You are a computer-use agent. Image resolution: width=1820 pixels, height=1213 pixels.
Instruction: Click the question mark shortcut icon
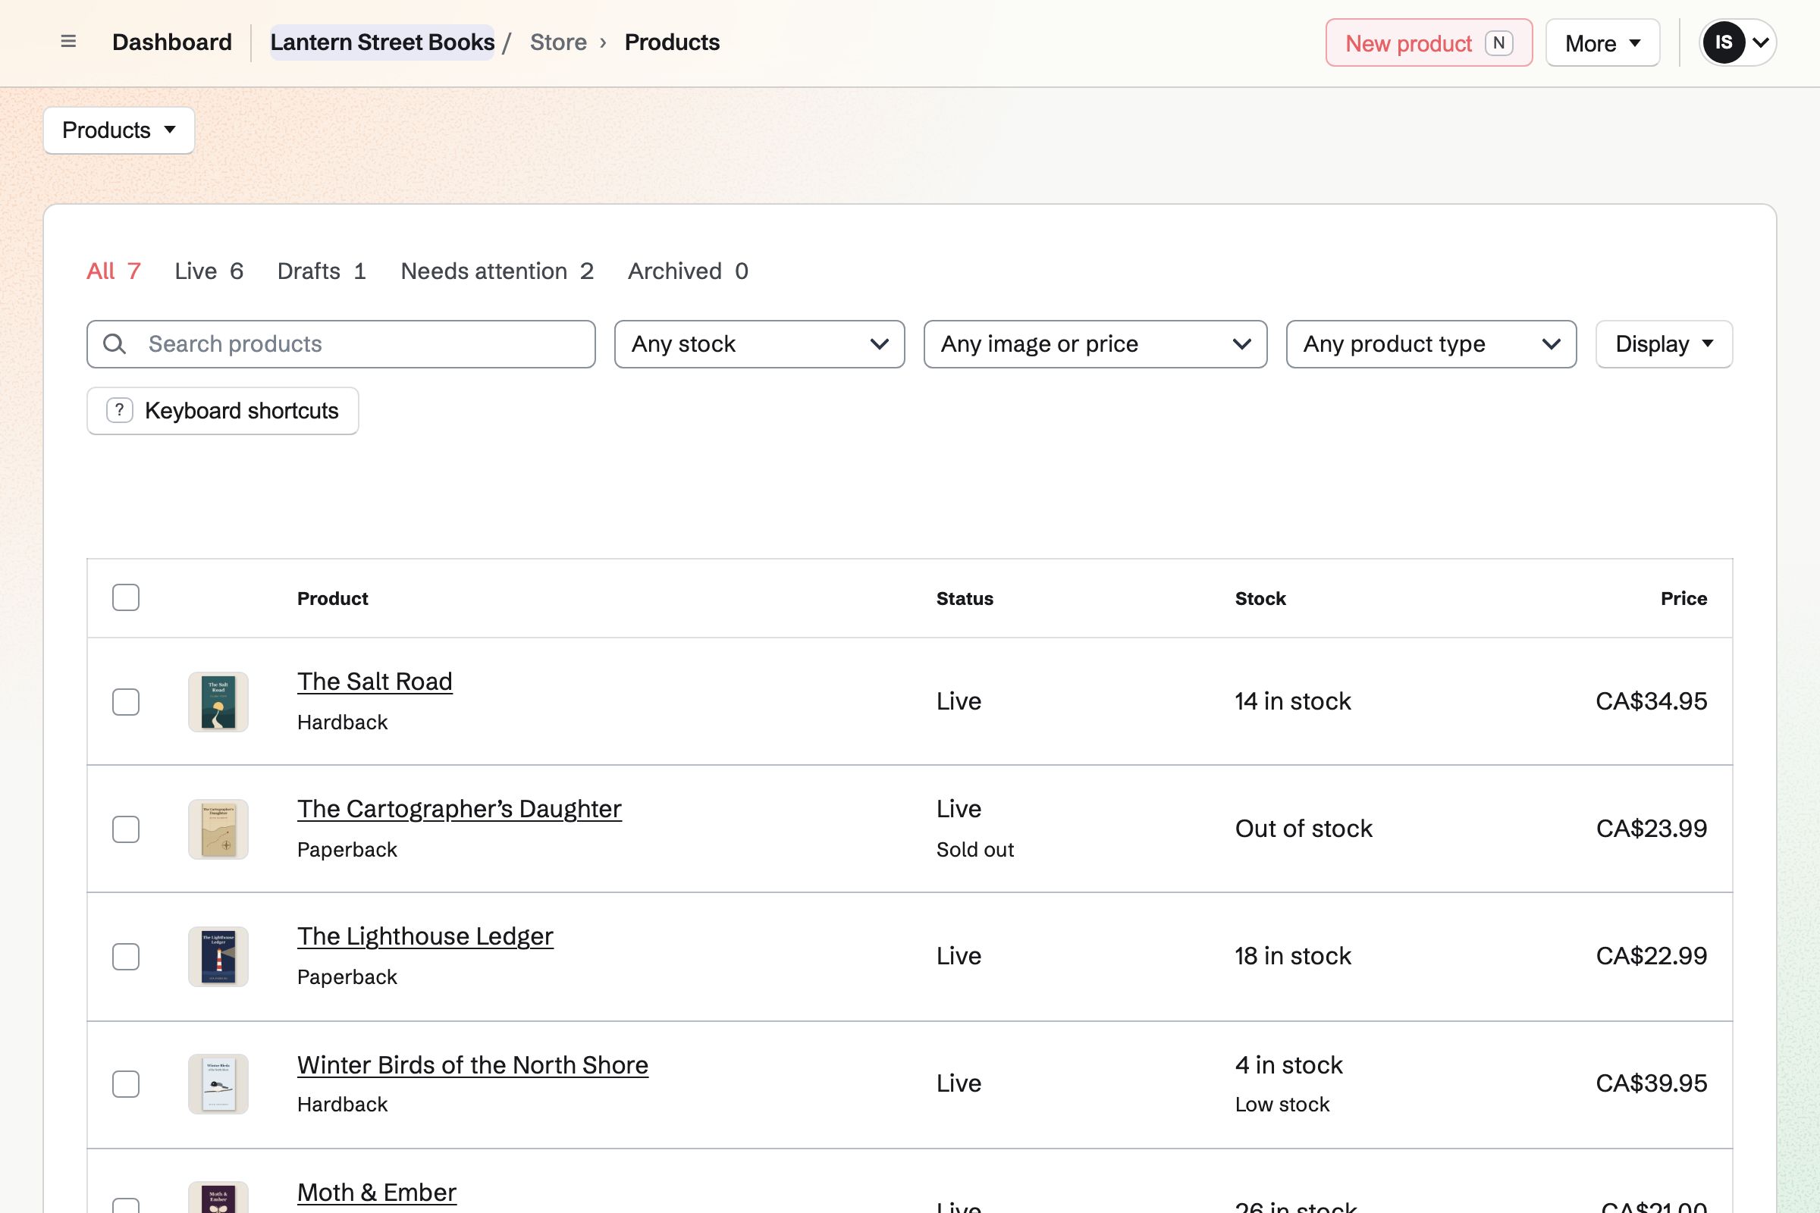click(119, 411)
